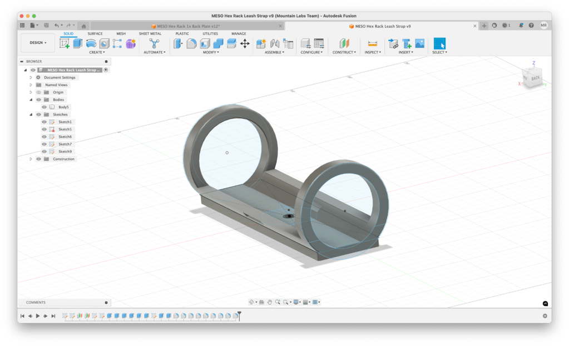Toggle visibility of Sketch5
This screenshot has width=569, height=346.
coord(44,129)
